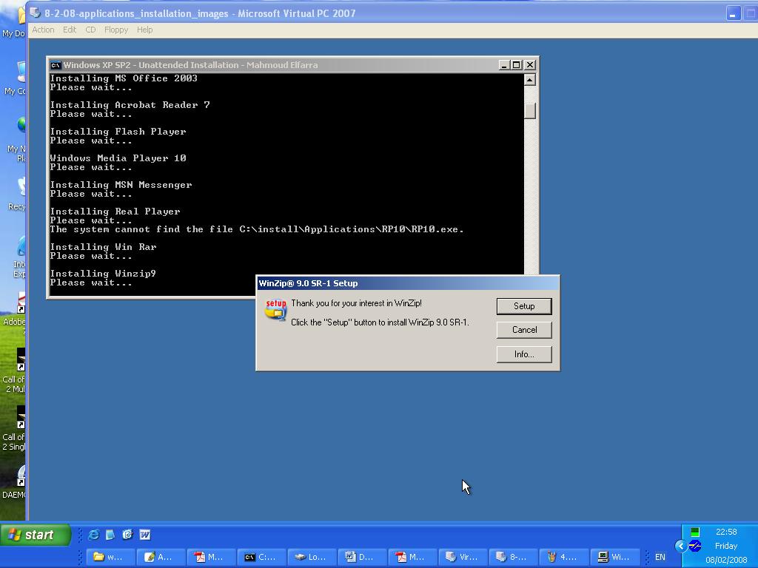Click the 'Installing Flash Player' line
Viewport: 758px width, 568px height.
click(118, 132)
